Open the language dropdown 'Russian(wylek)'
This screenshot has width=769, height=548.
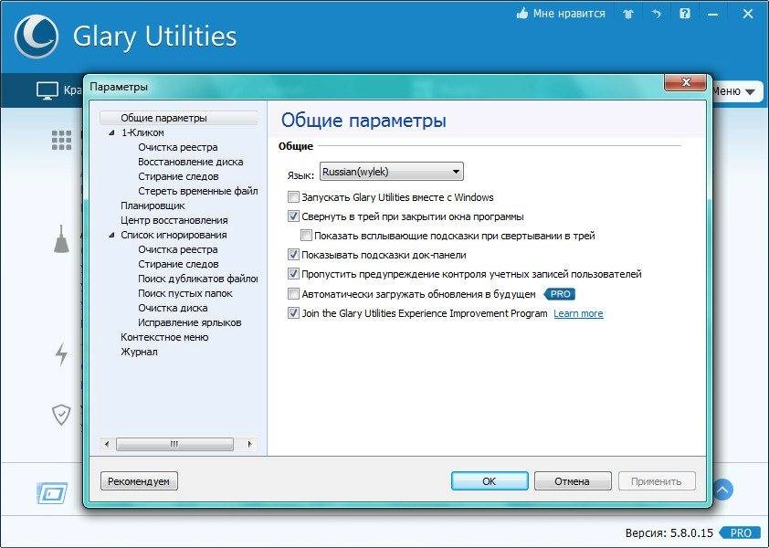[x=392, y=172]
